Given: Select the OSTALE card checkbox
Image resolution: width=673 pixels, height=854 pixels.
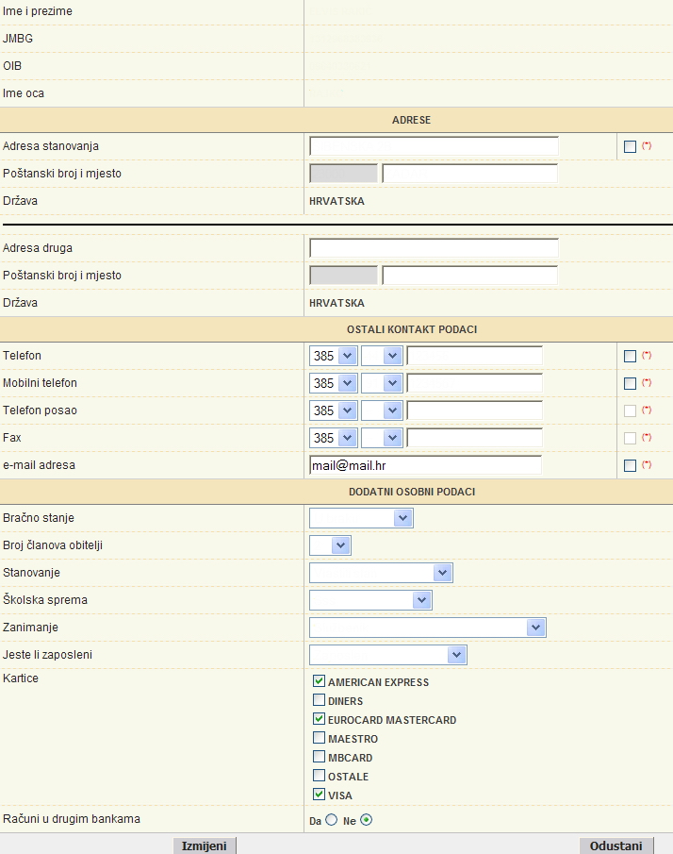Looking at the screenshot, I should tap(319, 776).
